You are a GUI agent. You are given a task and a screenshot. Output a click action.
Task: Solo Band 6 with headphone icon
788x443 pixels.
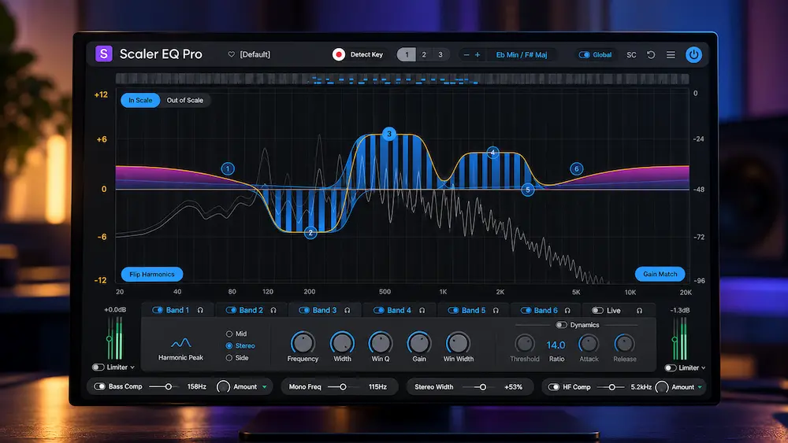(567, 311)
